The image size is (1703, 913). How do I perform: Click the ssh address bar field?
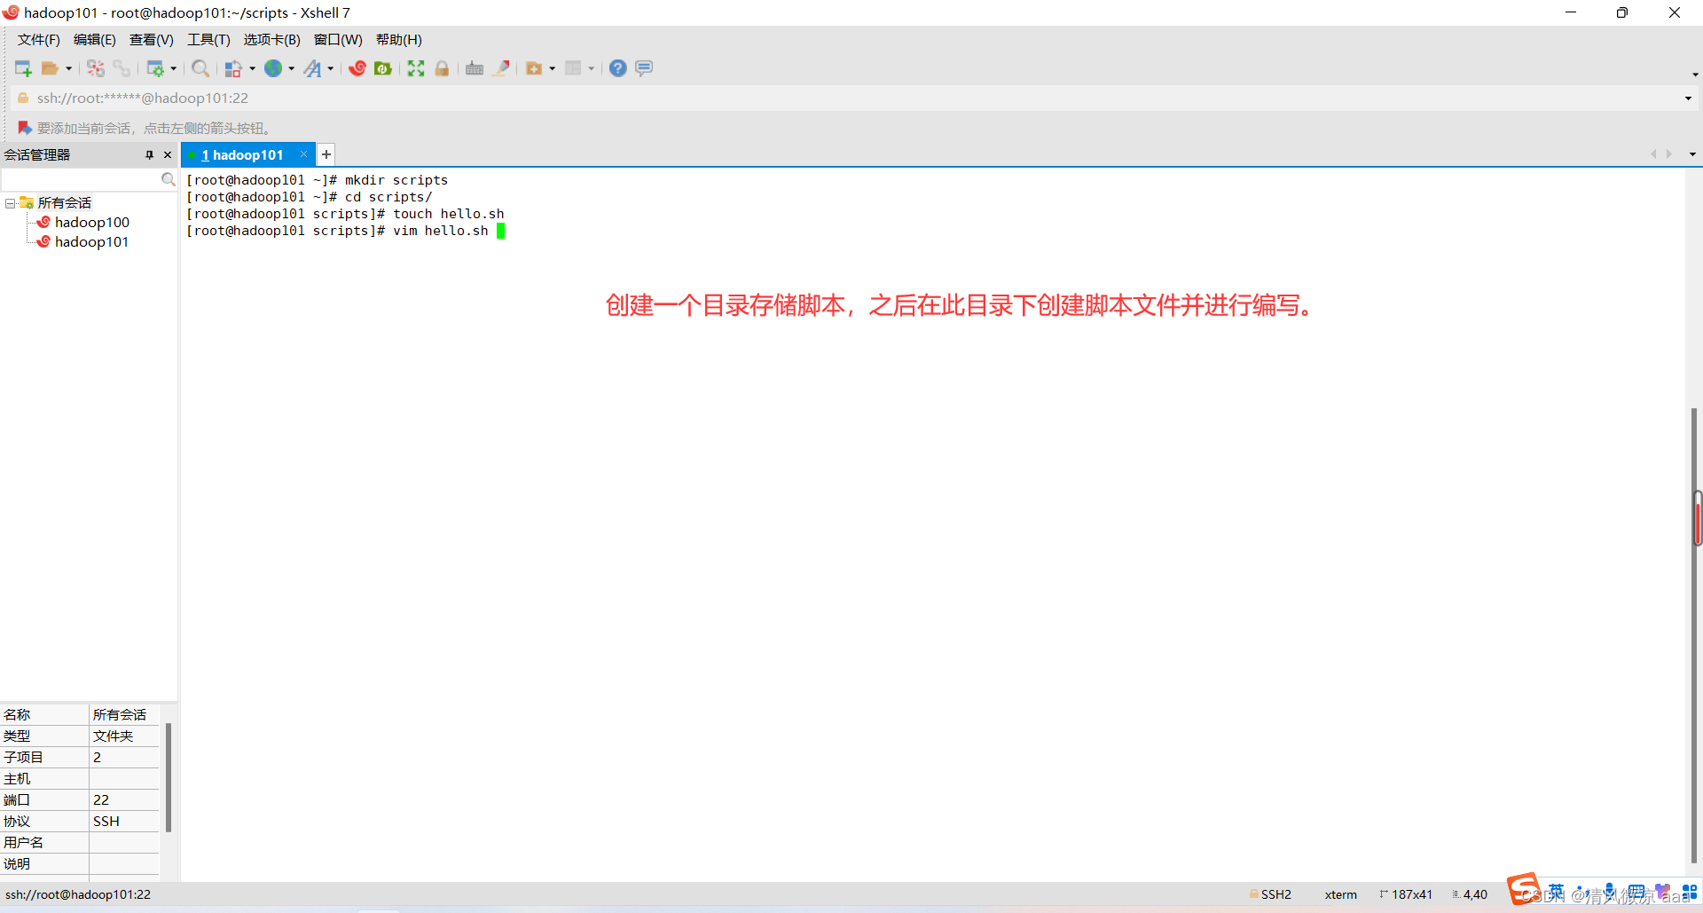coord(851,98)
